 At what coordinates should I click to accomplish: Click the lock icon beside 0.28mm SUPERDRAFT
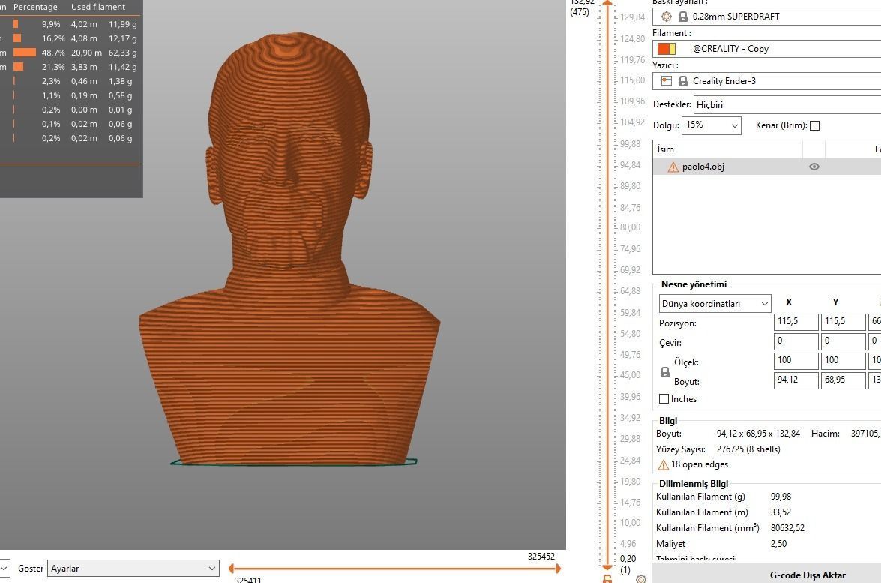[682, 17]
